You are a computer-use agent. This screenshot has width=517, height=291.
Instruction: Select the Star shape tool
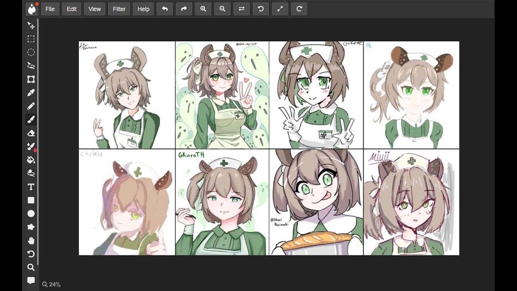coord(31,227)
